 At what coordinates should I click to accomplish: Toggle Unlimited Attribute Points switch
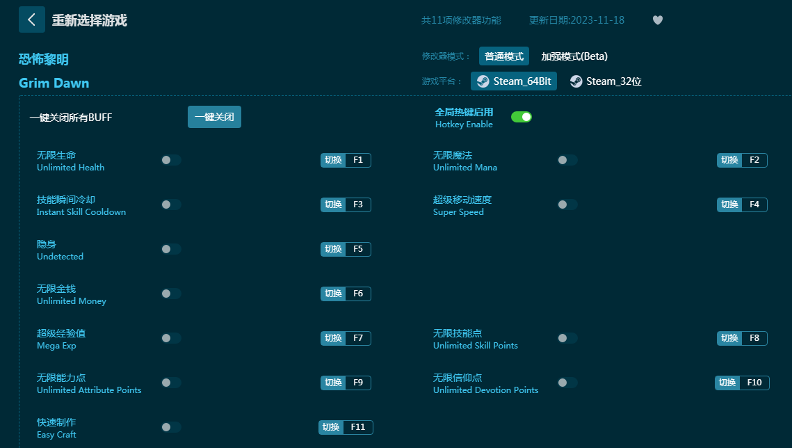pos(171,383)
